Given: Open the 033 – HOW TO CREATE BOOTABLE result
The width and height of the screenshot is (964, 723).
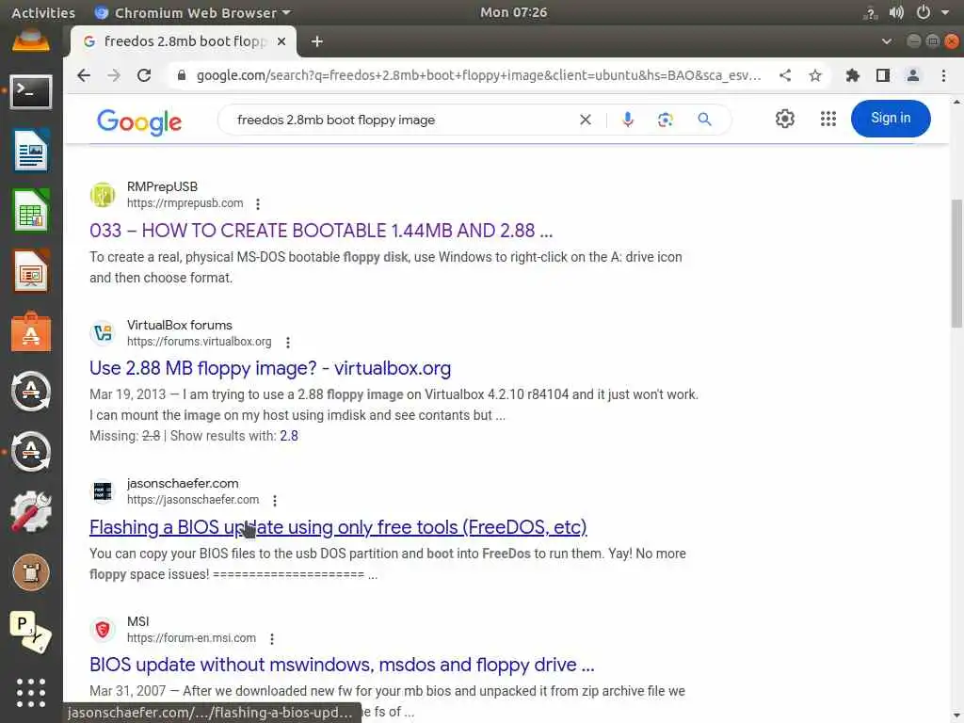Looking at the screenshot, I should pyautogui.click(x=321, y=231).
